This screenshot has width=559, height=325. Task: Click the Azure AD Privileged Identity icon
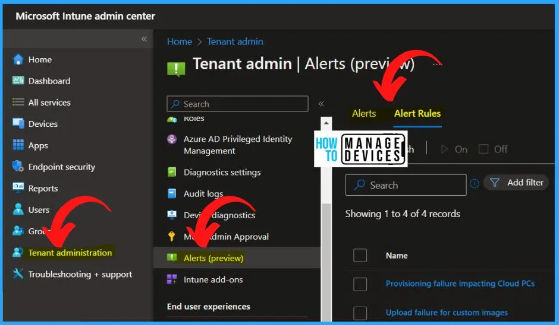[x=172, y=139]
